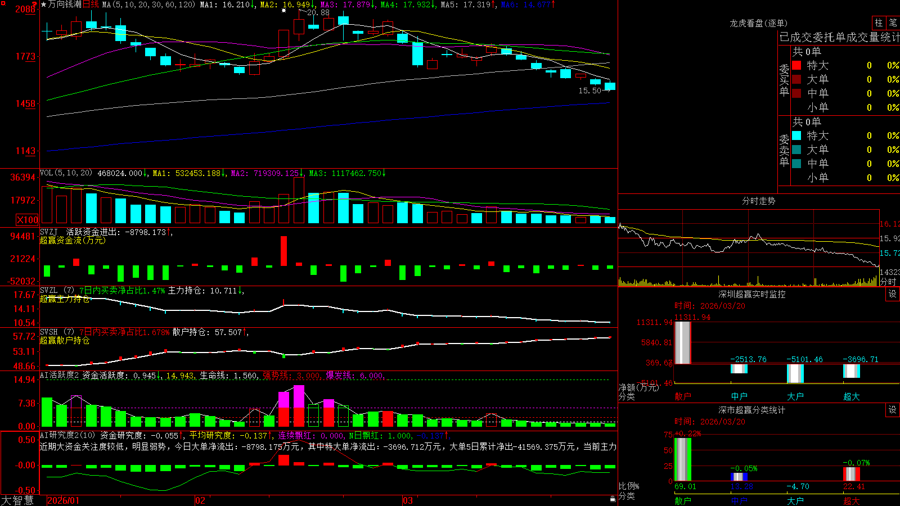This screenshot has width=900, height=506.
Task: Click the 超大 bar showing -3696.71
Action: click(x=852, y=371)
